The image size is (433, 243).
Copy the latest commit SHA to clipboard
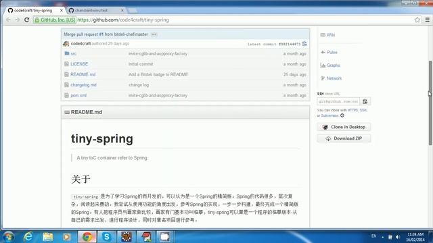304,43
